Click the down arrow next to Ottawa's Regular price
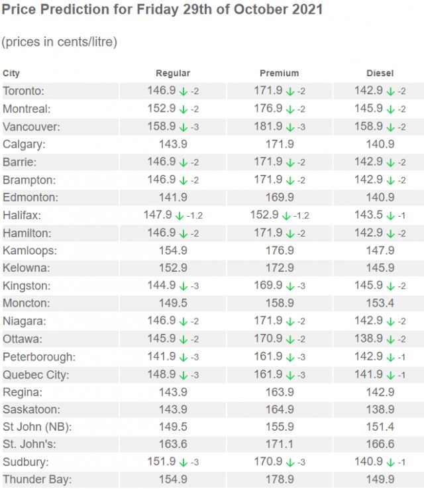This screenshot has width=424, height=489. (x=183, y=339)
